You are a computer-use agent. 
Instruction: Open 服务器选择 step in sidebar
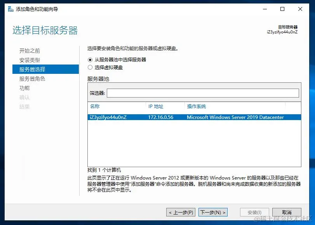click(45, 69)
